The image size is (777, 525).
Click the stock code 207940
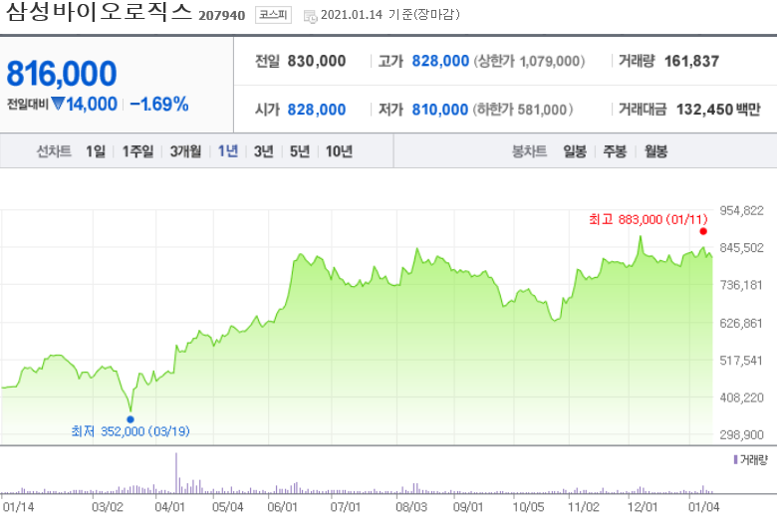tap(221, 15)
